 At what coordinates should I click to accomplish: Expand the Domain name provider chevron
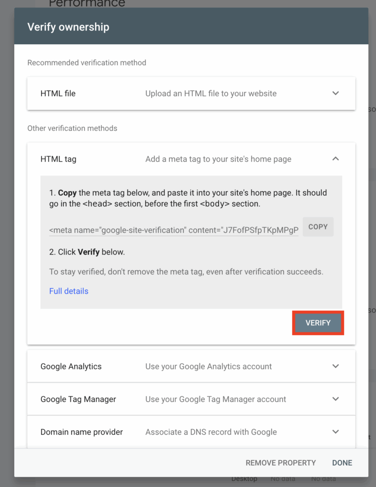pos(336,432)
